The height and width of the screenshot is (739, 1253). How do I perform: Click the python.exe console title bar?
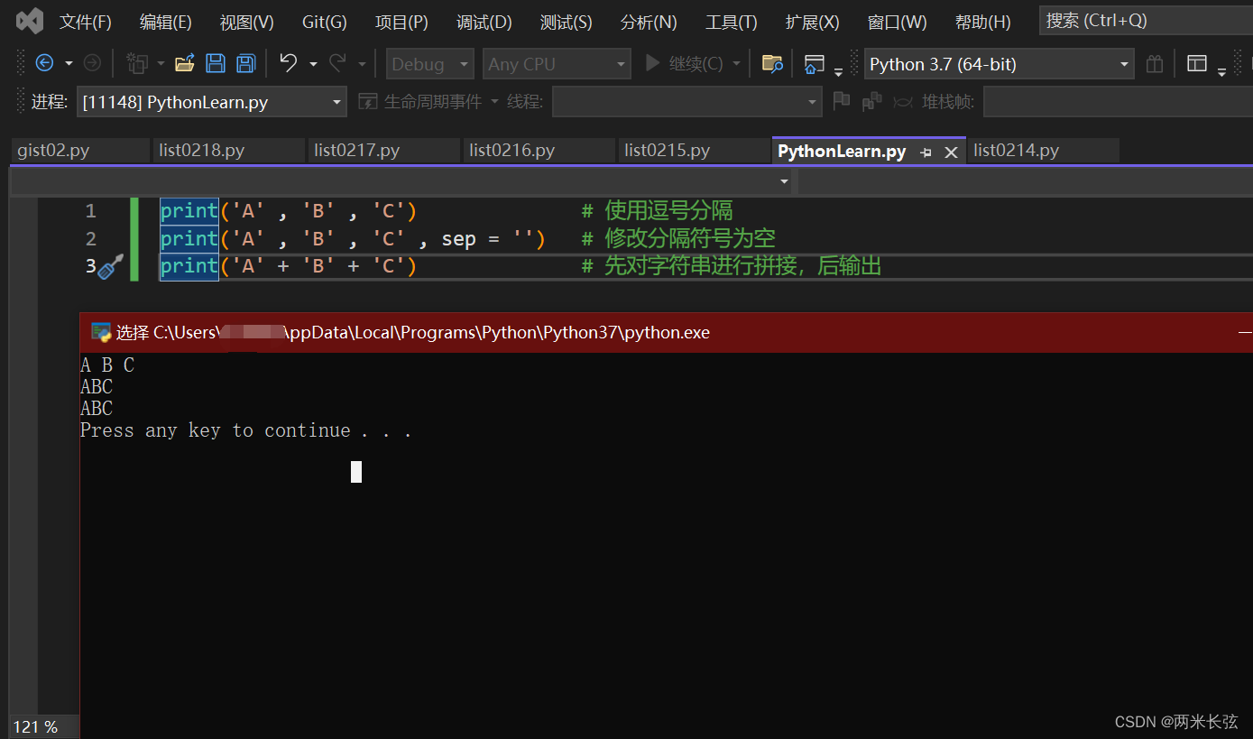pos(667,332)
